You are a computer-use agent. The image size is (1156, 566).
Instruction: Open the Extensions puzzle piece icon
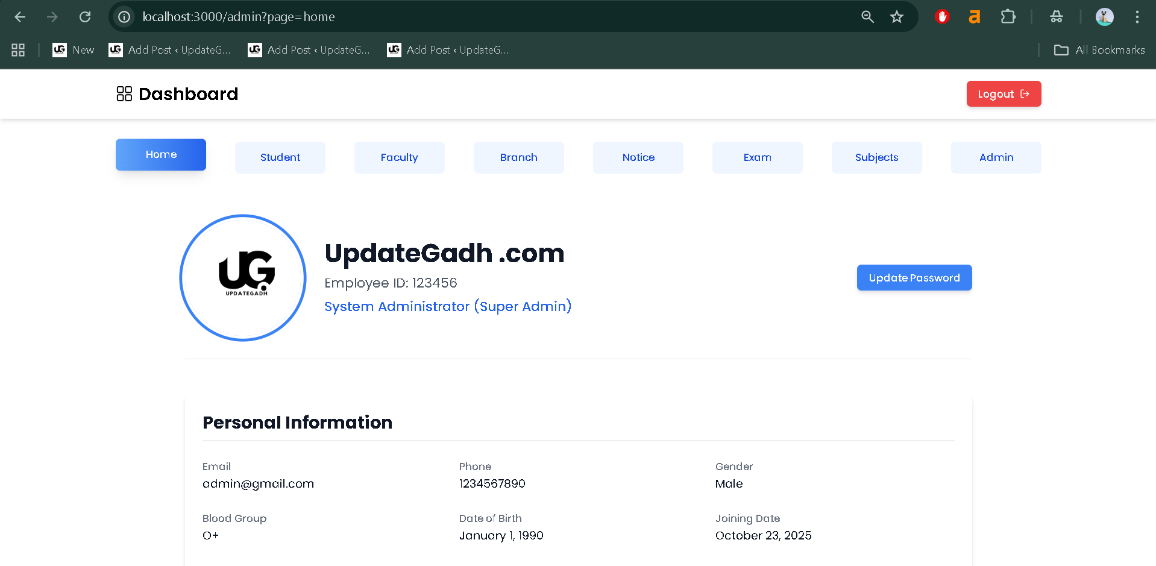click(x=1008, y=17)
